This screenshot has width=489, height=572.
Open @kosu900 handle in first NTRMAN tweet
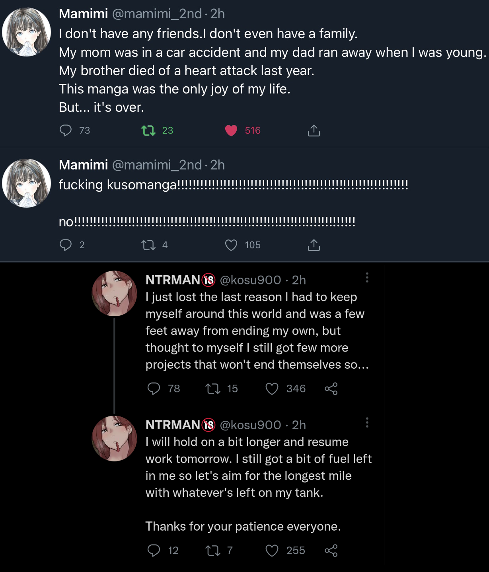(x=250, y=280)
